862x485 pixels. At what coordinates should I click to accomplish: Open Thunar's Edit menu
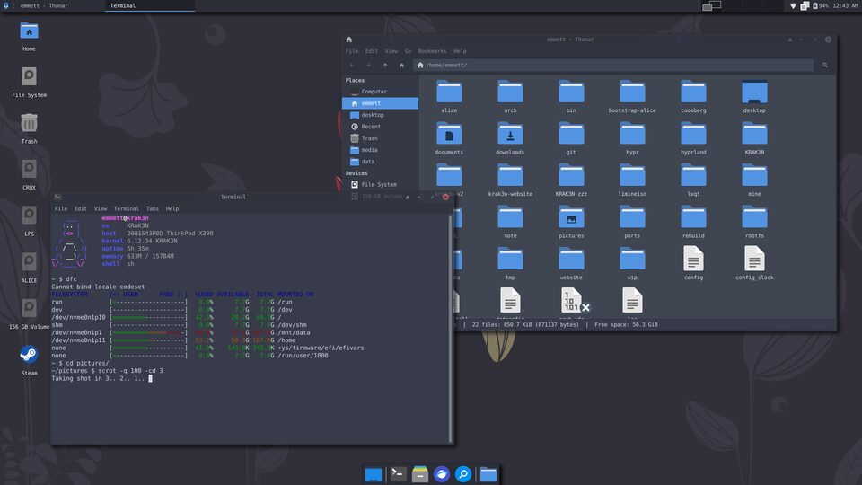372,51
